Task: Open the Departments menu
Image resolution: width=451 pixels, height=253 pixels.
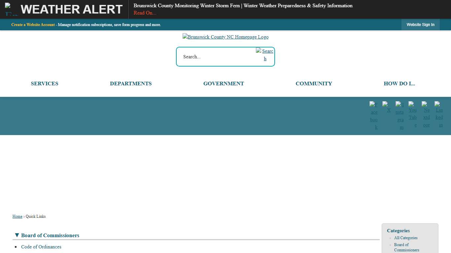Action: tap(131, 84)
